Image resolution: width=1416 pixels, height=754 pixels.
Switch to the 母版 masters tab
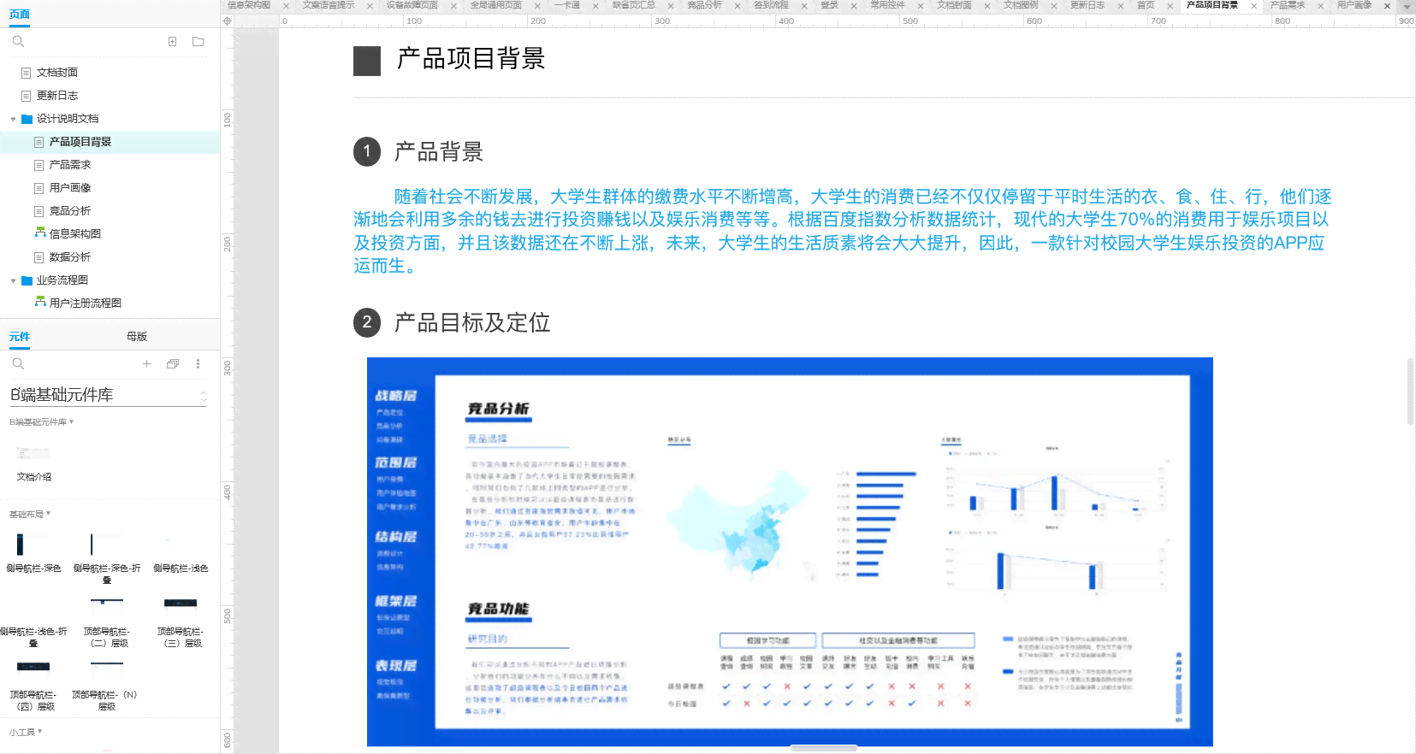coord(137,337)
